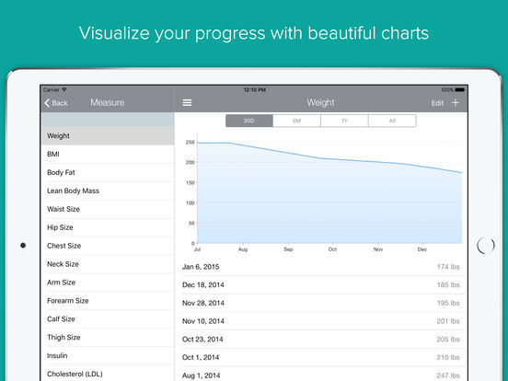508x381 pixels.
Task: Tap the plus icon to add entry
Action: (456, 103)
